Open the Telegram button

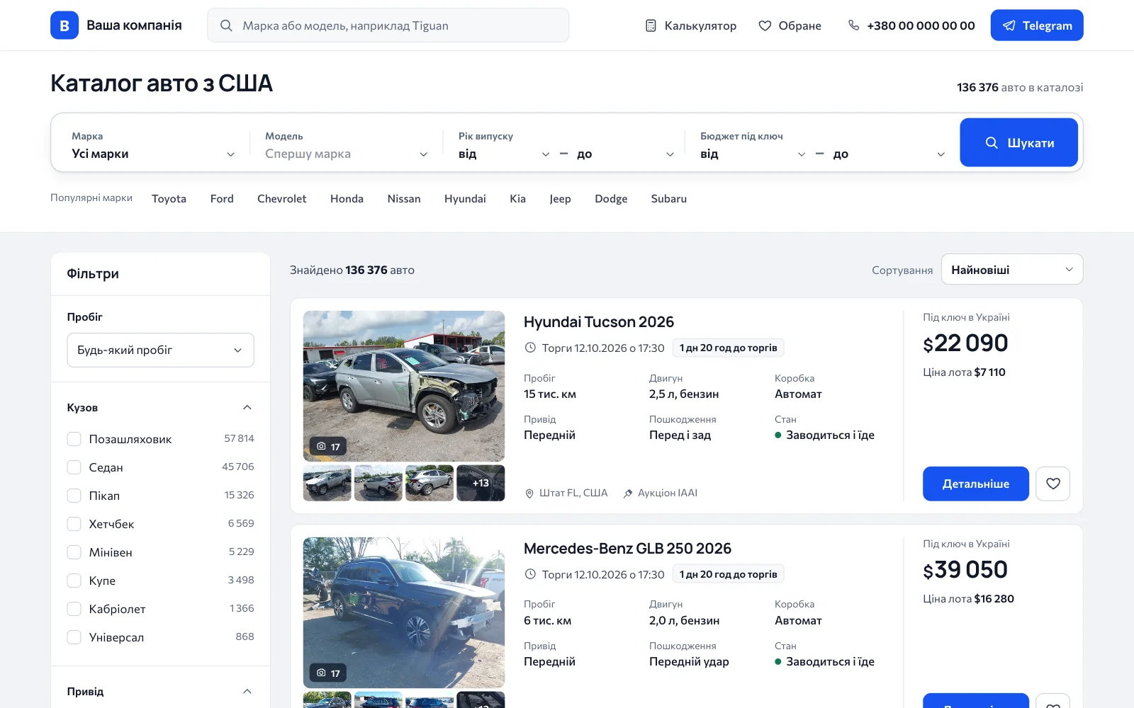coord(1037,25)
